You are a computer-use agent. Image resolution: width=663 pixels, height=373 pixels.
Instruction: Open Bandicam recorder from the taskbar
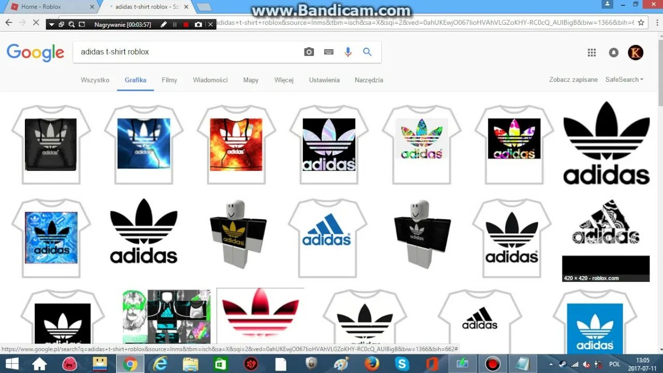pyautogui.click(x=493, y=364)
